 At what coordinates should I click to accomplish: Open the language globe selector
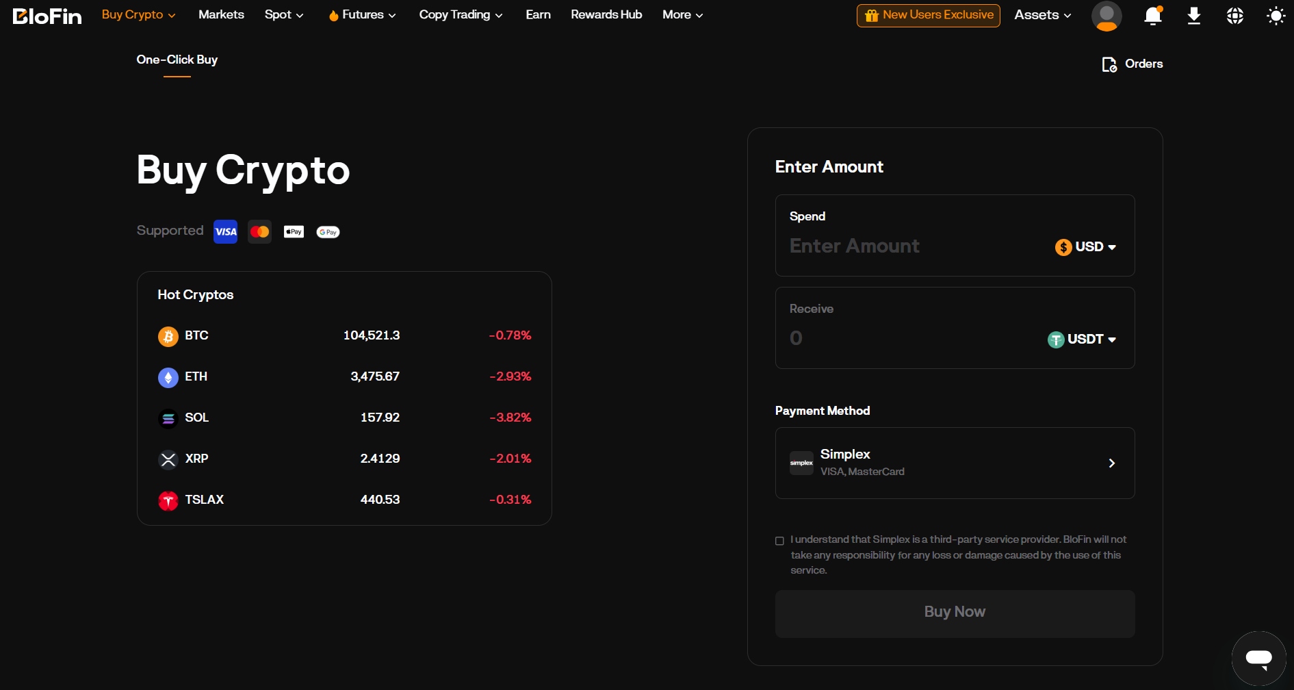coord(1234,16)
